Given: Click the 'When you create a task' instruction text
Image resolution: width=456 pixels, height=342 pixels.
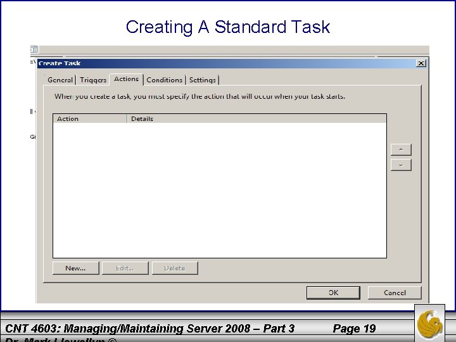Looking at the screenshot, I should 199,96.
